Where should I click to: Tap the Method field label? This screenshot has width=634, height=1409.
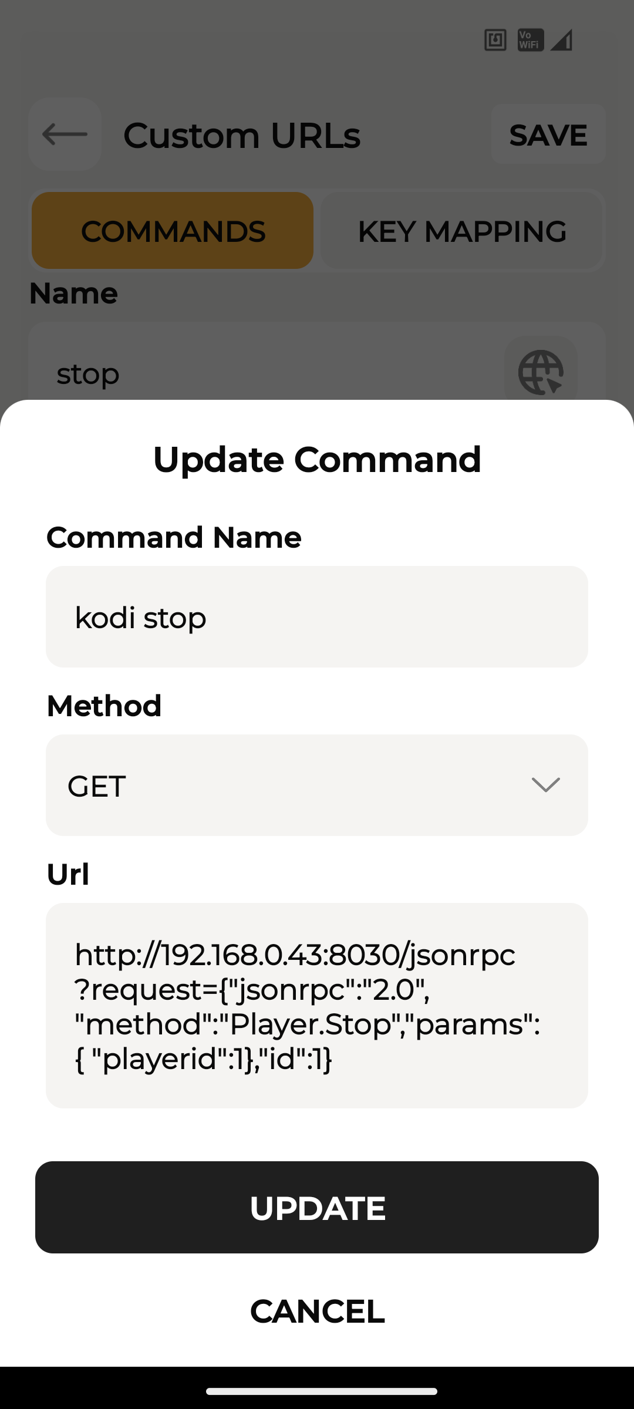coord(104,706)
